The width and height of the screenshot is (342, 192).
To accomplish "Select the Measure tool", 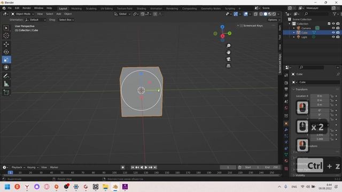I will point(6,84).
